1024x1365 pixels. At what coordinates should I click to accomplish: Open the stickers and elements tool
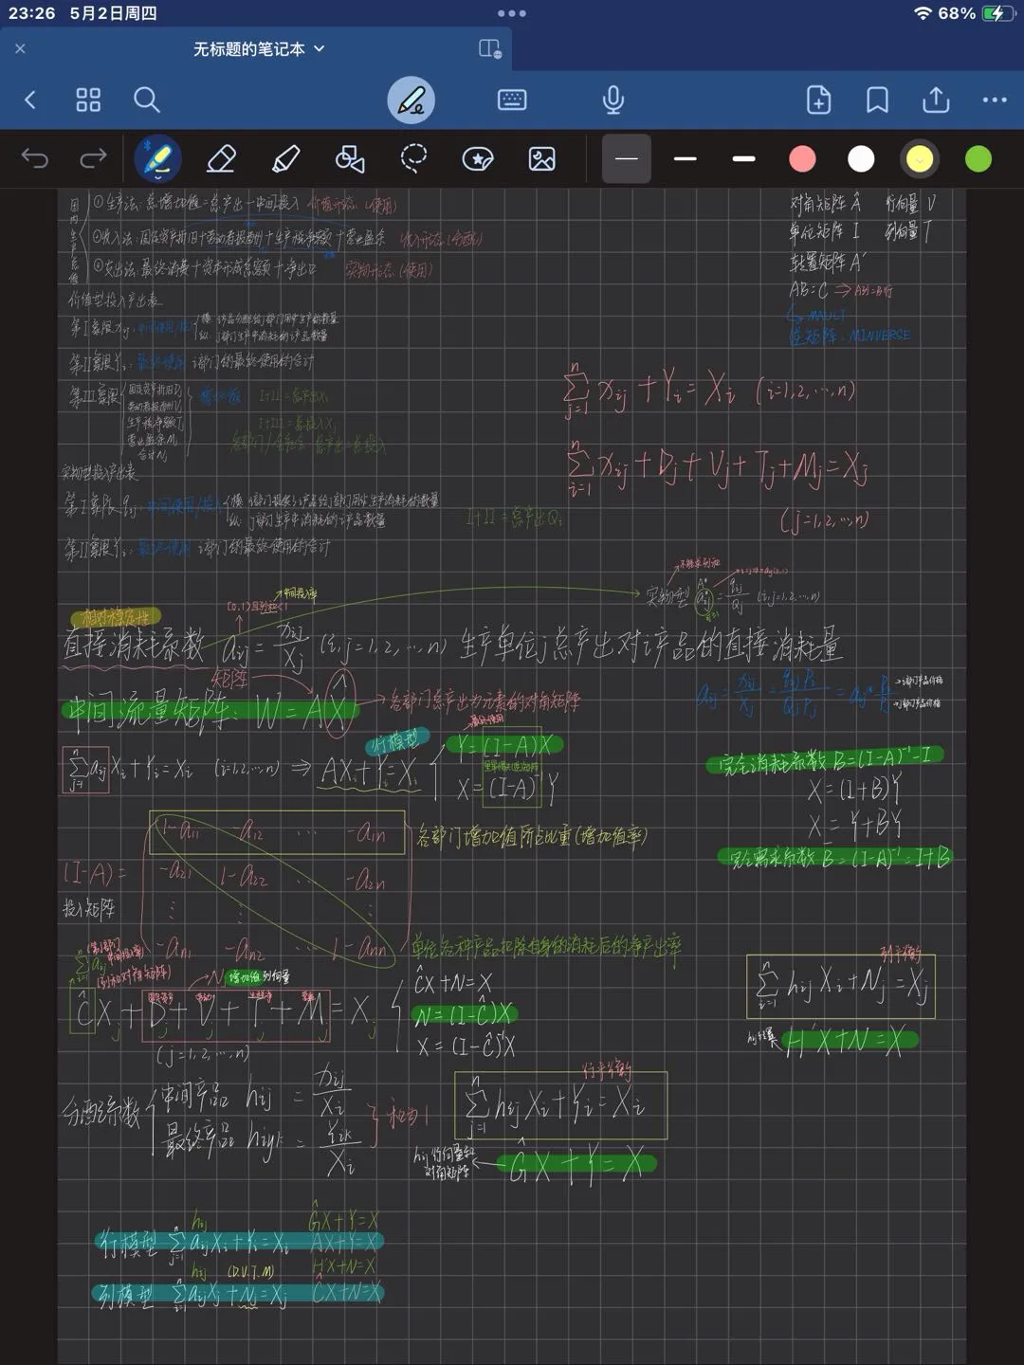pos(477,158)
